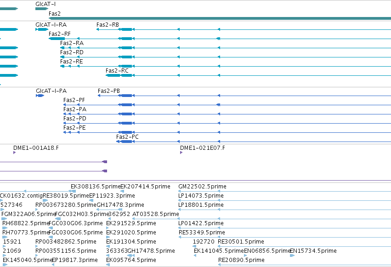This screenshot has height=267, width=391.
Task: Select the 363363 feature label
Action: point(117,251)
